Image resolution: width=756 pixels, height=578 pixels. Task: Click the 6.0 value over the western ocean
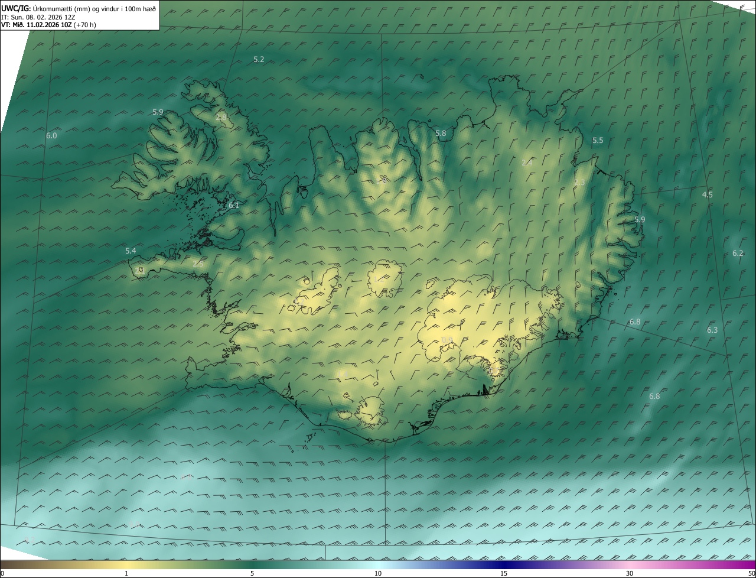[51, 135]
